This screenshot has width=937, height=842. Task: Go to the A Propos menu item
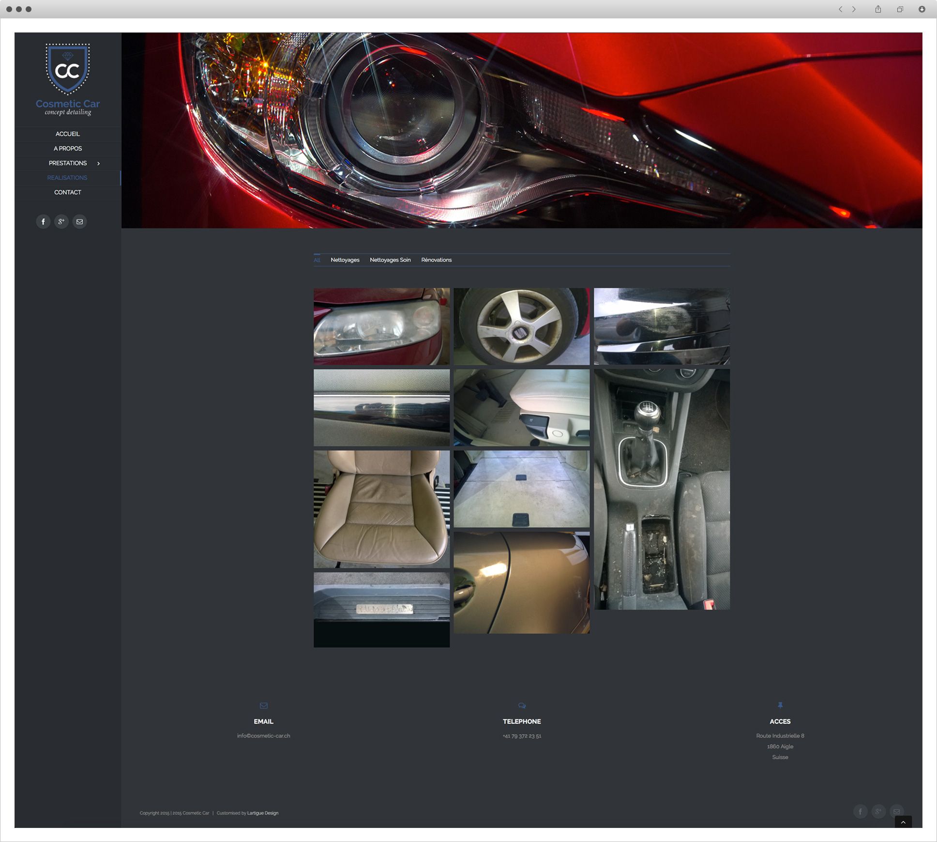pos(68,149)
